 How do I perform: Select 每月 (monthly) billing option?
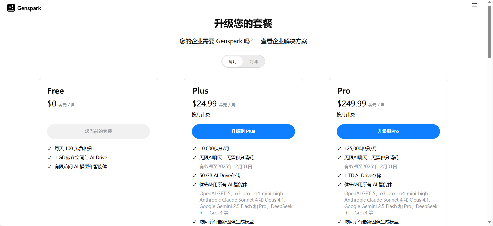[232, 62]
